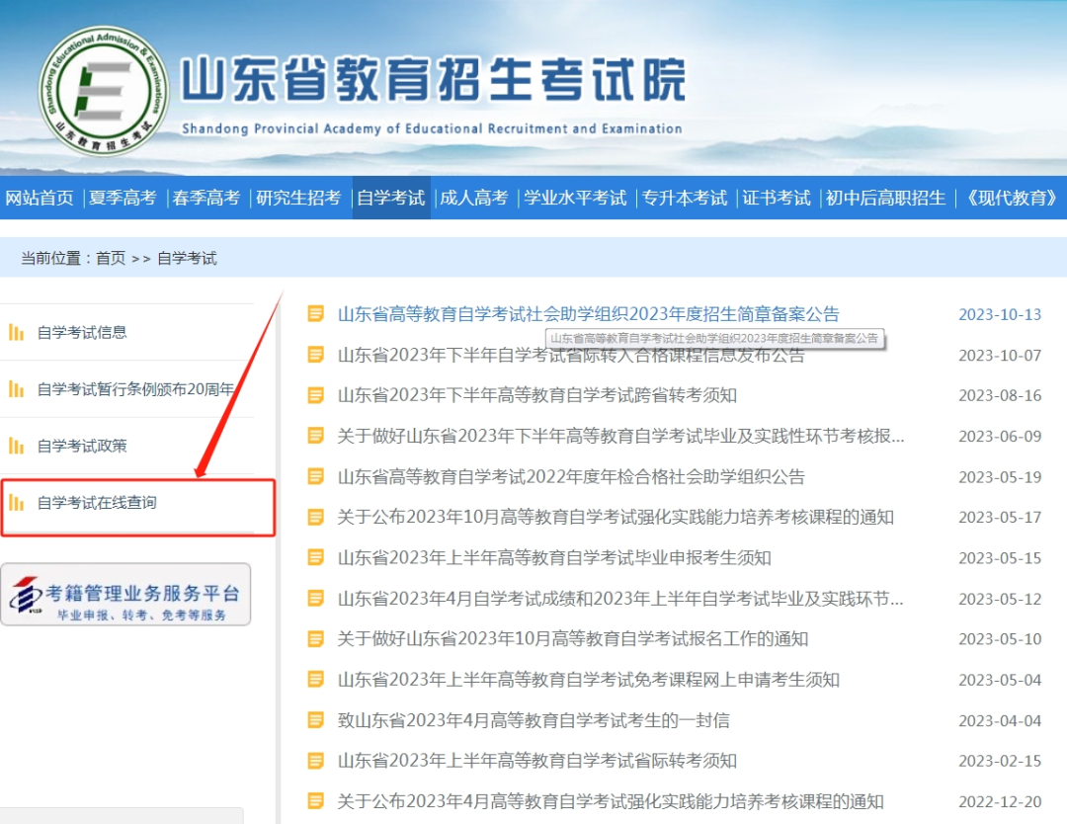
Task: Open the 成人高考 navigation item
Action: pos(474,198)
